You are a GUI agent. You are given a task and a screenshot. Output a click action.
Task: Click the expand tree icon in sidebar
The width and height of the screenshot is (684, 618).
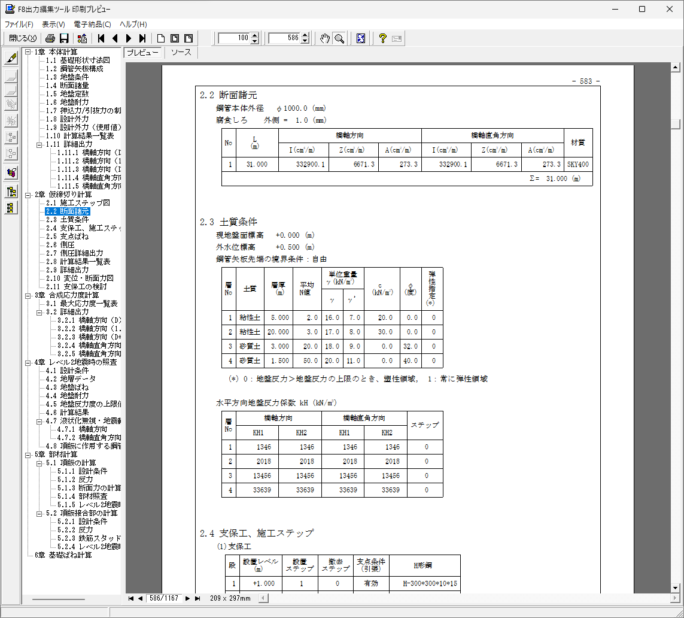point(12,192)
